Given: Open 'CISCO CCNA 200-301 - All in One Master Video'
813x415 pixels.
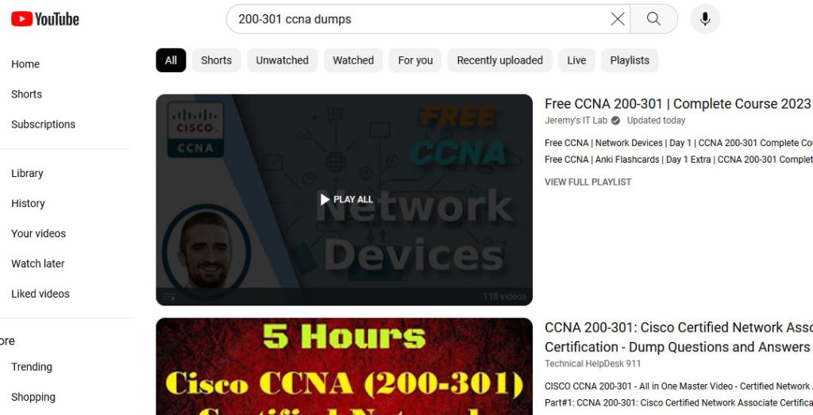Looking at the screenshot, I should 679,386.
